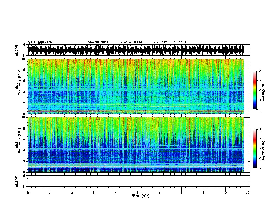Screen dimensions: 279x216
Task: Click the time axis tick label "5"
Action: pos(138,193)
